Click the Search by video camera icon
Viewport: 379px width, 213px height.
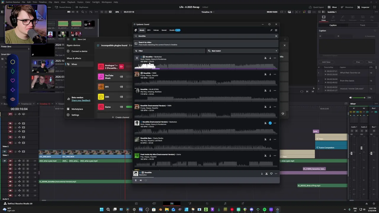pos(136,43)
